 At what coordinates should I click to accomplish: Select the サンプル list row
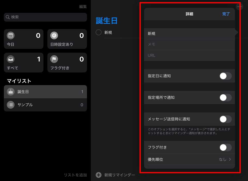[x=45, y=105]
